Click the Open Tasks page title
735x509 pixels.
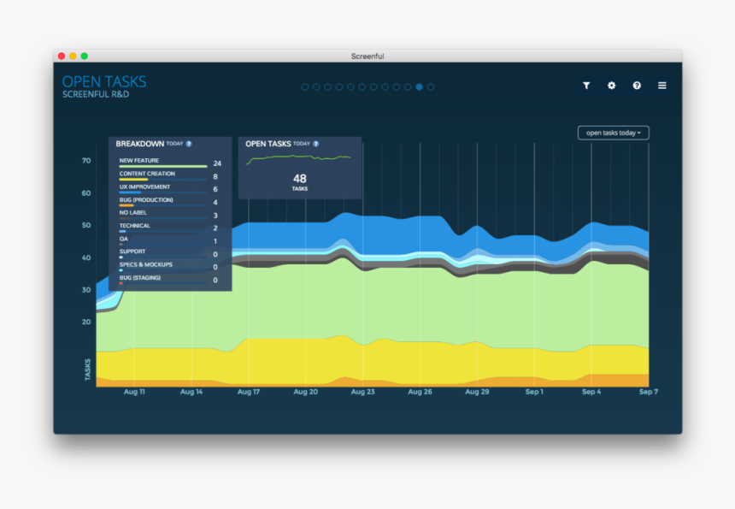point(104,81)
